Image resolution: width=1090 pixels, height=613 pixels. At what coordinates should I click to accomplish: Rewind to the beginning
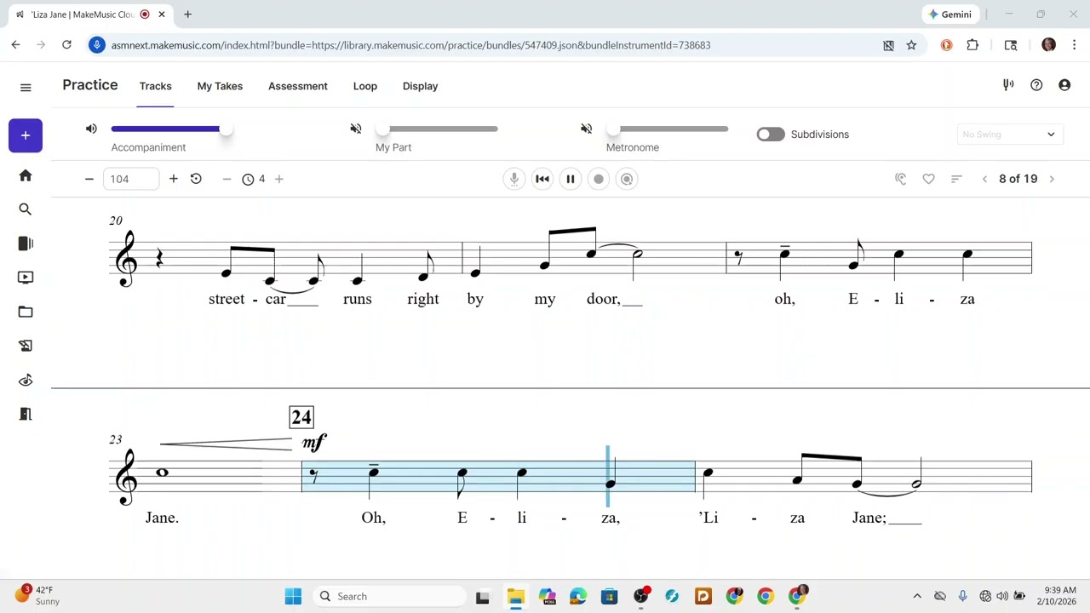542,179
